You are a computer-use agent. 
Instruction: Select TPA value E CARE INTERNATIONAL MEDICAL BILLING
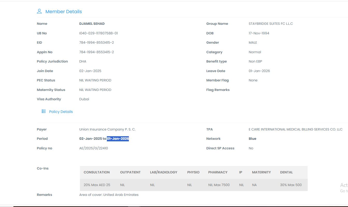pyautogui.click(x=295, y=129)
